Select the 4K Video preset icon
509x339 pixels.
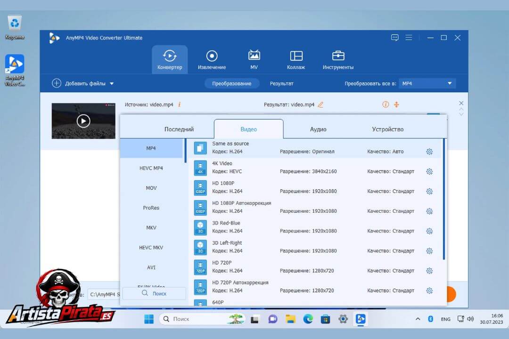coord(200,168)
